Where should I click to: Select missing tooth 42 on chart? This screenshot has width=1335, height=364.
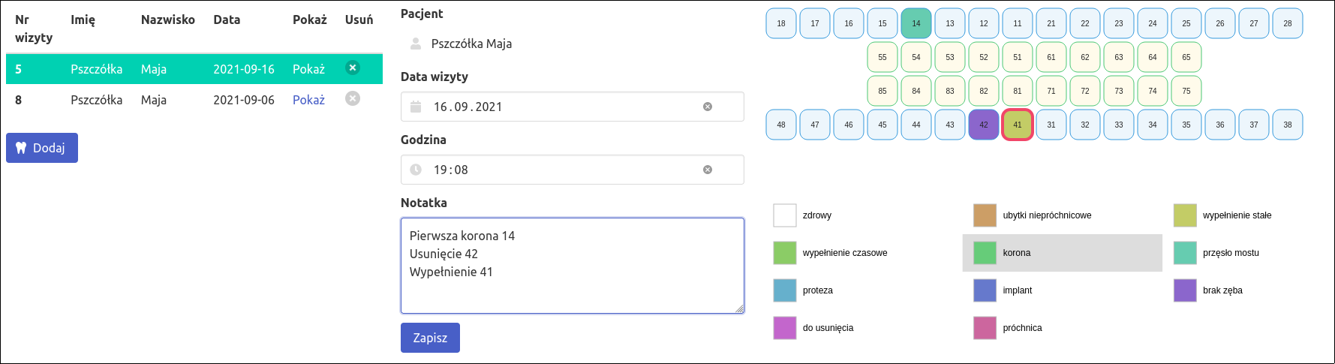[x=983, y=125]
